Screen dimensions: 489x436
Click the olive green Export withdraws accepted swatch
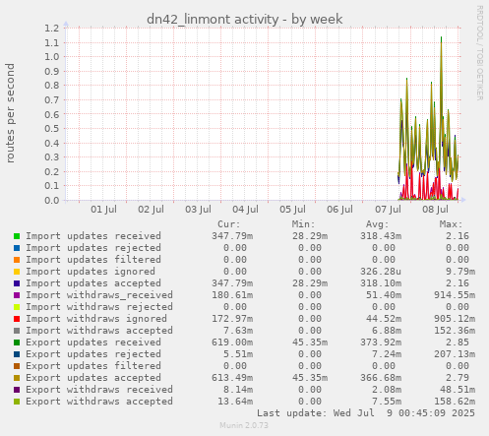[x=17, y=402]
